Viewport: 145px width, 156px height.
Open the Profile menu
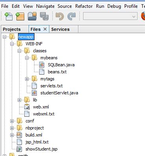tap(131, 6)
